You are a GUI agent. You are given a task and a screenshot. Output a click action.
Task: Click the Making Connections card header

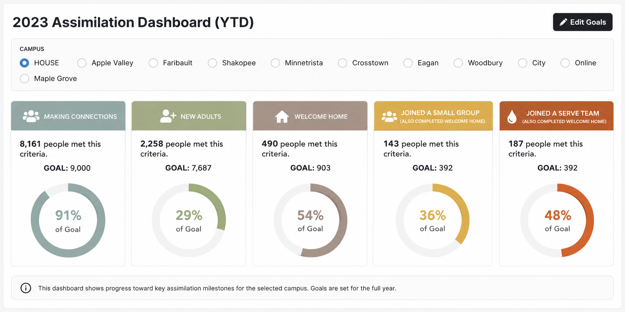point(68,116)
